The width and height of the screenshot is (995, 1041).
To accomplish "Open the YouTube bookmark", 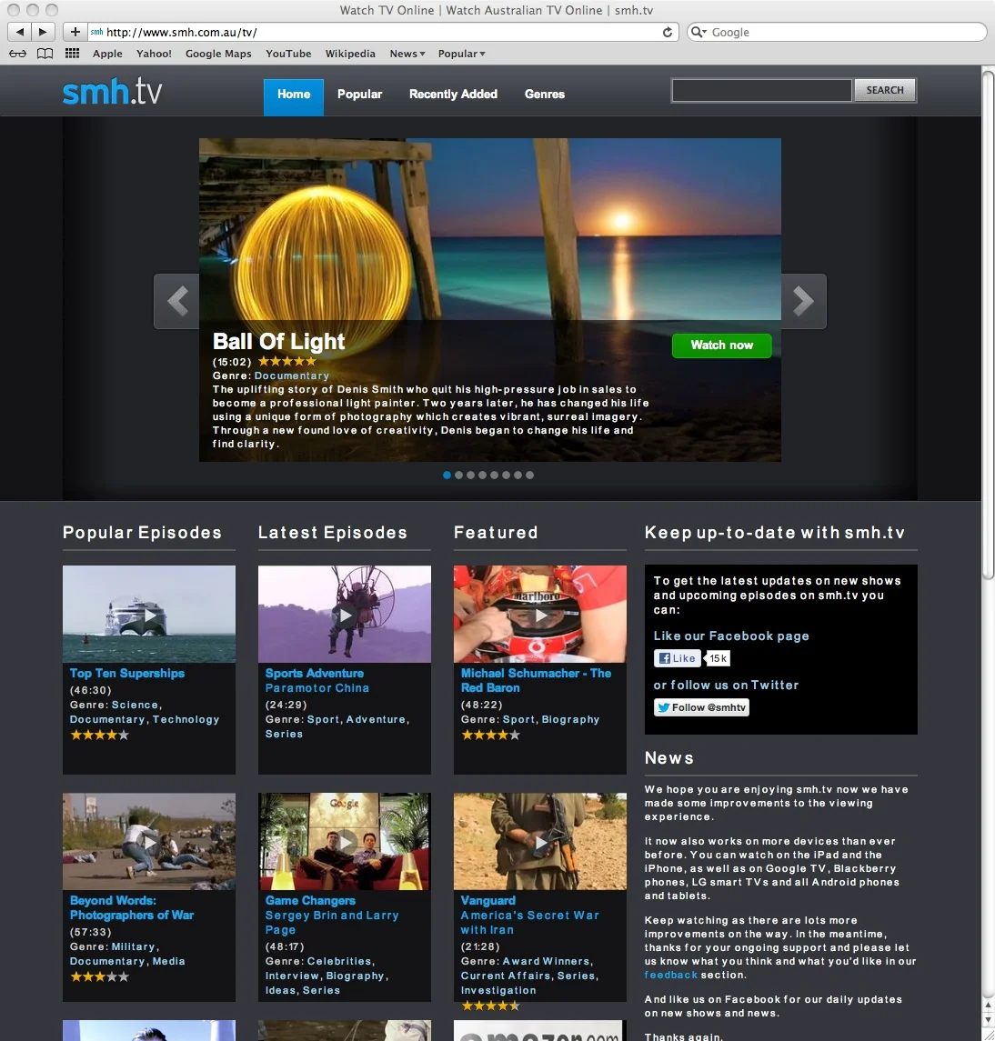I will point(288,54).
